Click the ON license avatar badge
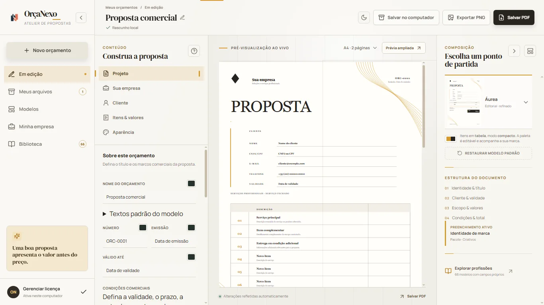544x305 pixels. (x=14, y=292)
